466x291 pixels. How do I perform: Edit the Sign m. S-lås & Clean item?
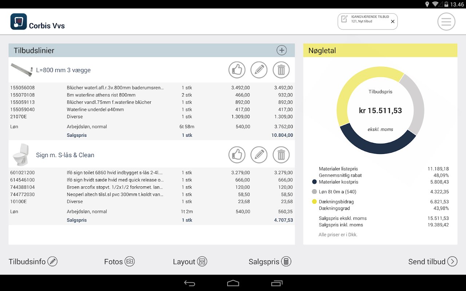point(259,155)
